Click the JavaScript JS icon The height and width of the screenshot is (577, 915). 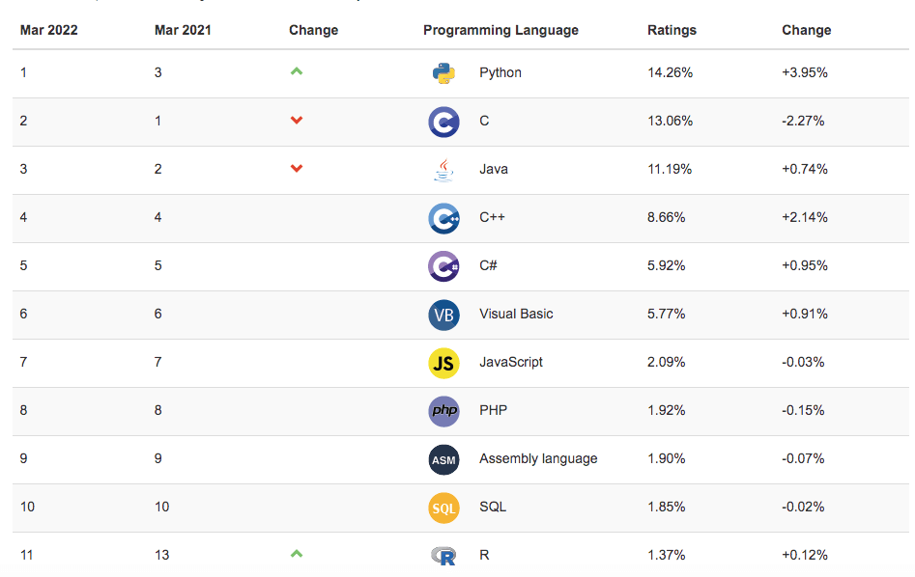pyautogui.click(x=443, y=363)
